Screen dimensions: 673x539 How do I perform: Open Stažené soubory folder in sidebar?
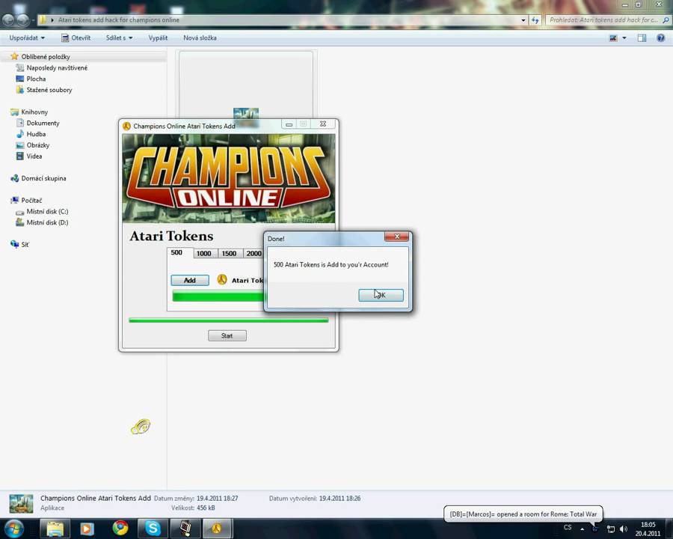[x=49, y=90]
